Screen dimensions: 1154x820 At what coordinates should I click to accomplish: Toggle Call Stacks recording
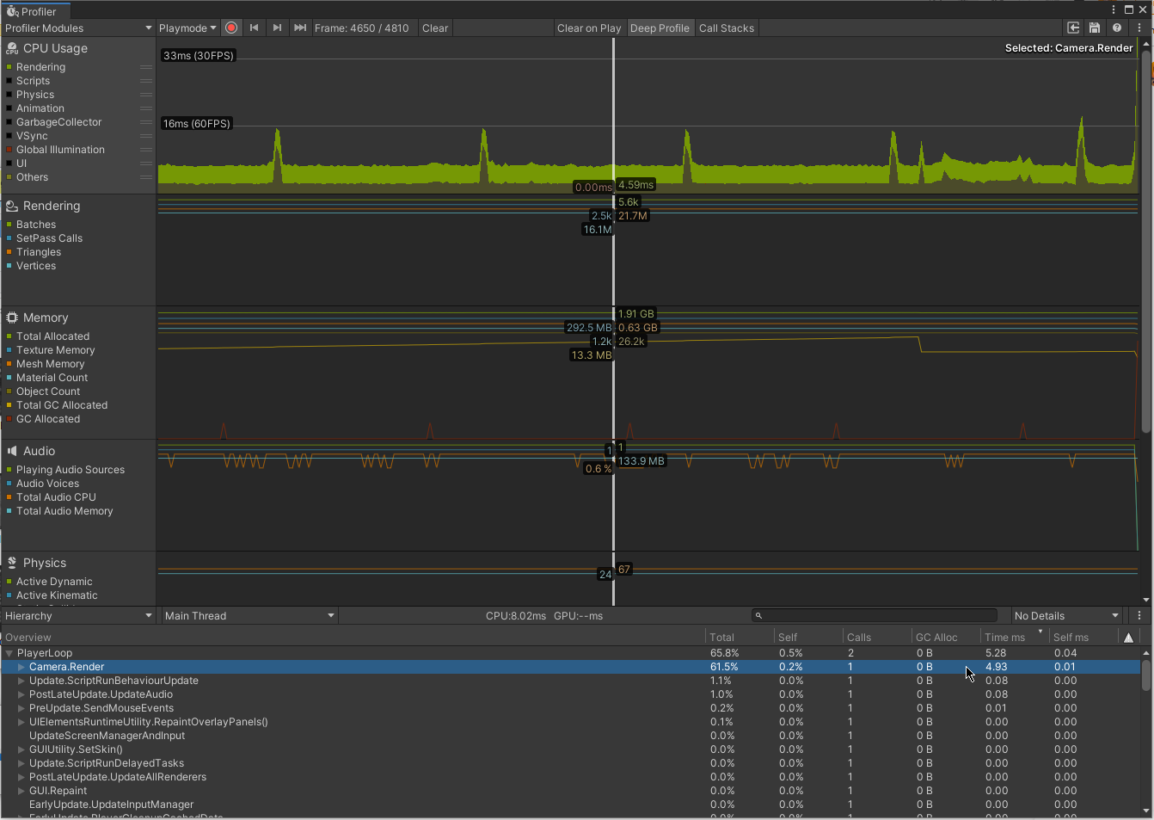pyautogui.click(x=727, y=28)
